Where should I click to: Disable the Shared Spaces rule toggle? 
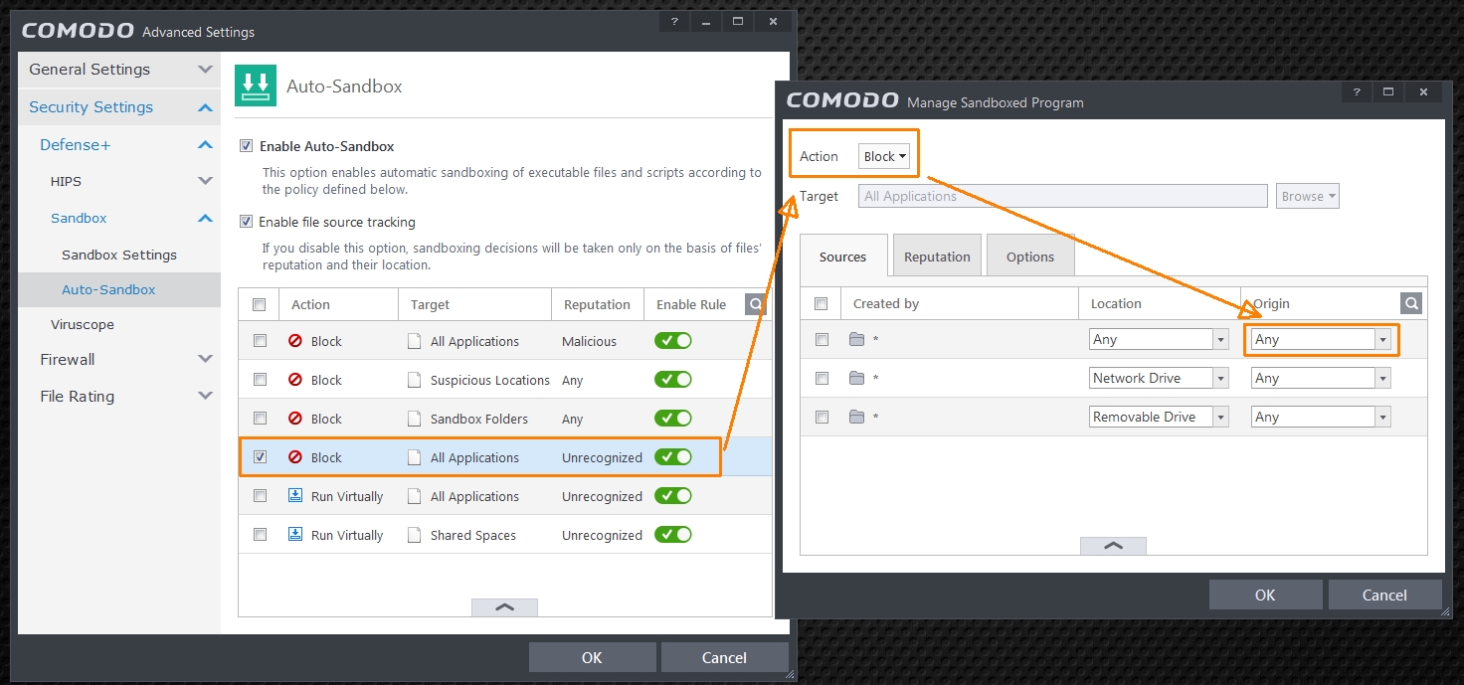[672, 535]
